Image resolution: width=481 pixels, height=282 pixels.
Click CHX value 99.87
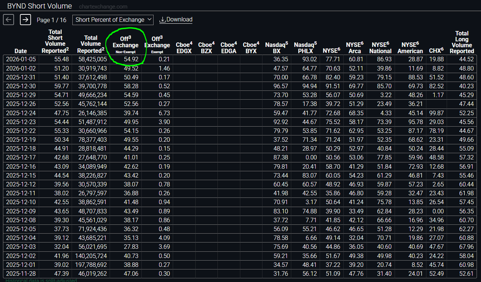coord(436,113)
